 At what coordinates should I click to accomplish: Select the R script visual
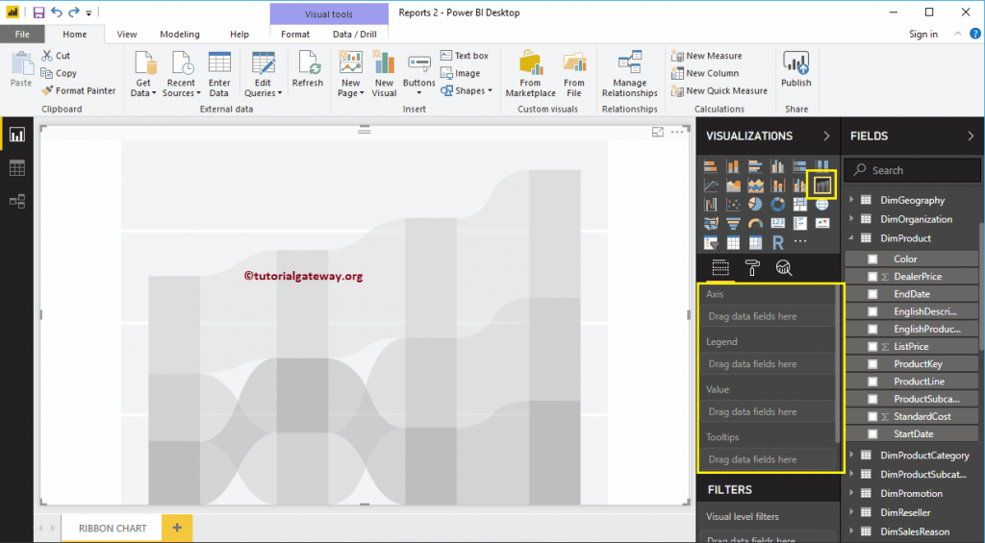777,242
